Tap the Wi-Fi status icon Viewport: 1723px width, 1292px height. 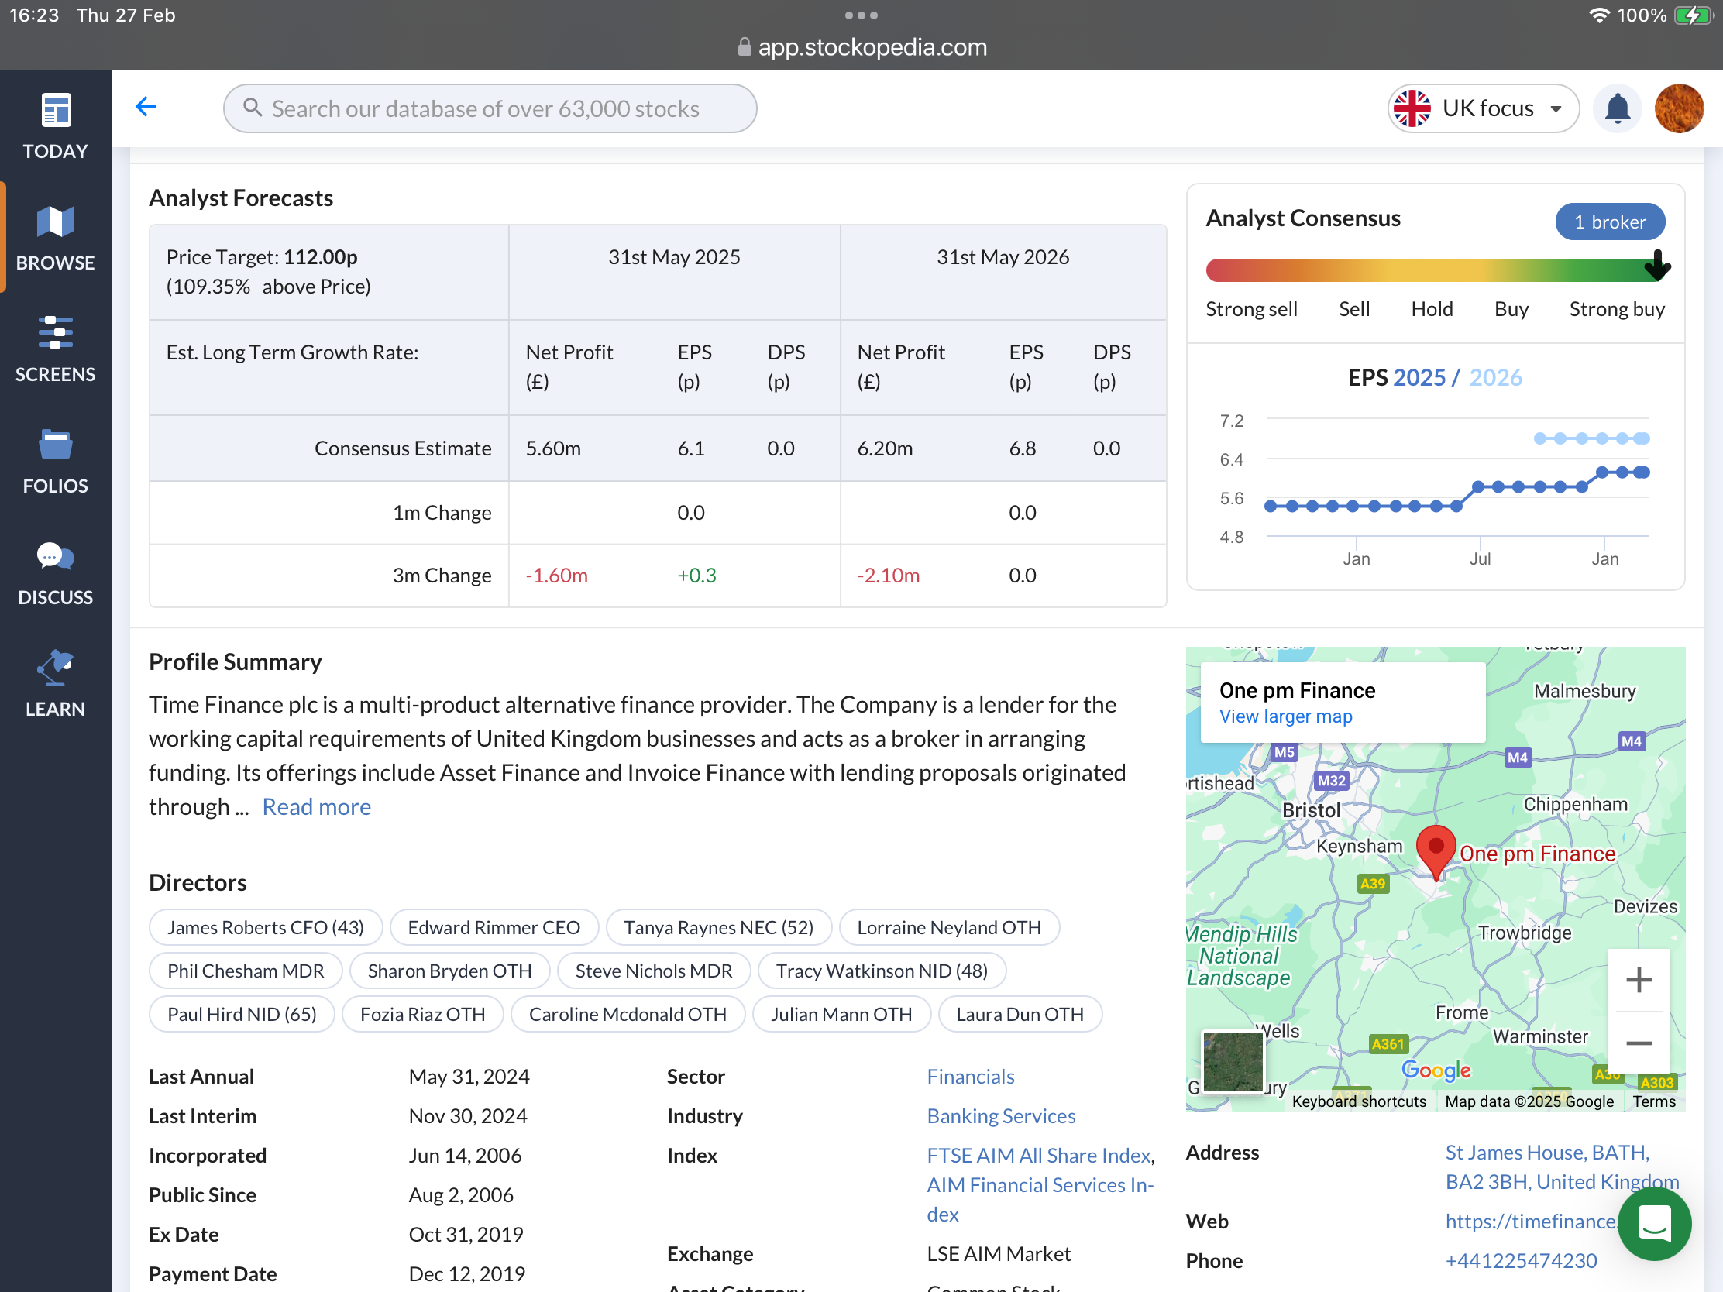[1599, 15]
